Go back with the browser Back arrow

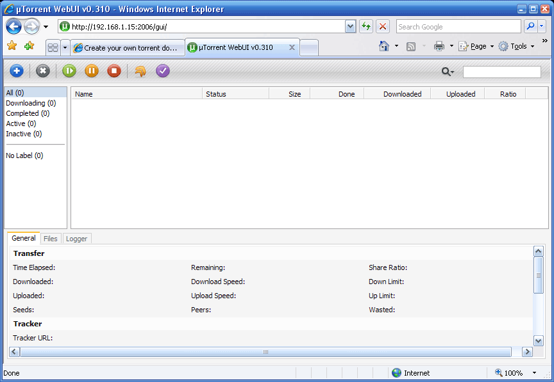pyautogui.click(x=13, y=26)
